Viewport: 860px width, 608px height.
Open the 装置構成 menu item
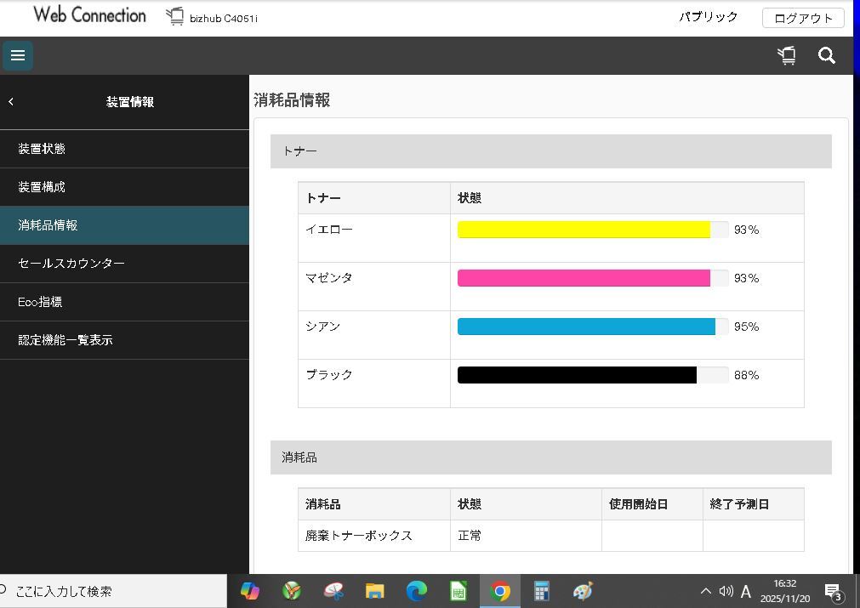pyautogui.click(x=124, y=187)
